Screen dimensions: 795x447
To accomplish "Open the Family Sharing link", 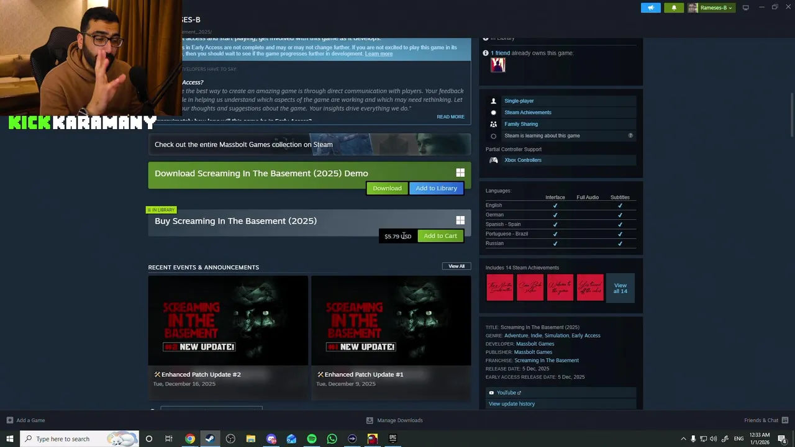I will [x=521, y=124].
